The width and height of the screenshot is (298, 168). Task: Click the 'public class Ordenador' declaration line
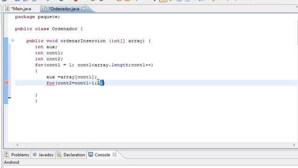(x=49, y=29)
